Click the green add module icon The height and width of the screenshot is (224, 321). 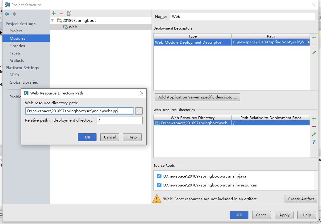coord(54,13)
